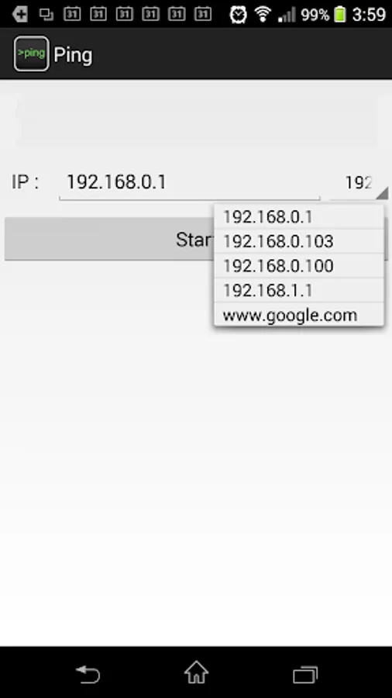Focus the IP address text field
392x698 pixels.
pos(190,182)
